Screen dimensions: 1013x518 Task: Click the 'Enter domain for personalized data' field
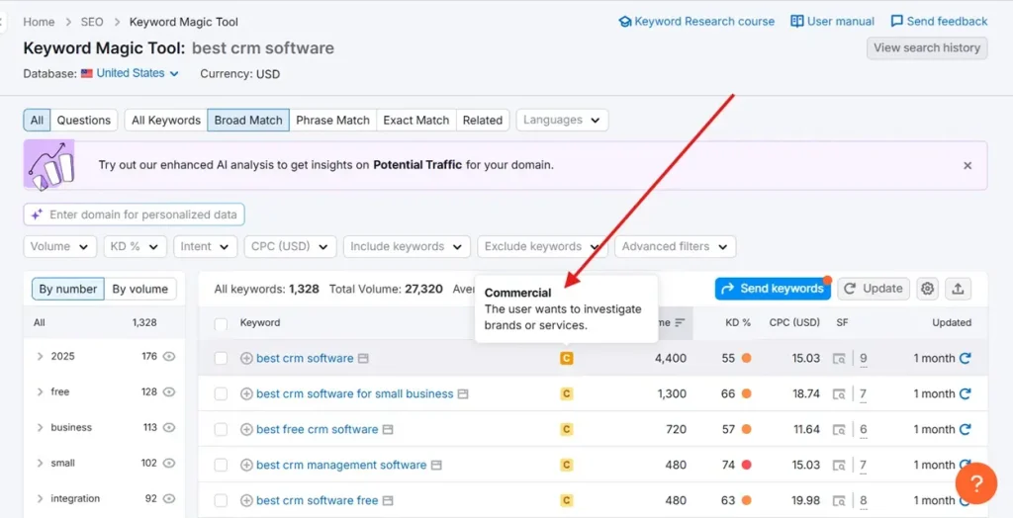[135, 215]
